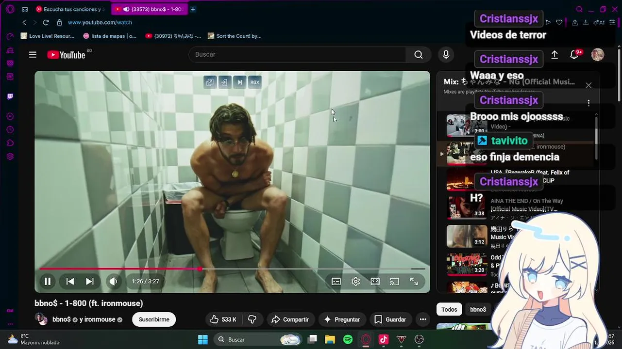This screenshot has width=622, height=349.
Task: Open more actions three-dot menu under video
Action: tap(423, 319)
